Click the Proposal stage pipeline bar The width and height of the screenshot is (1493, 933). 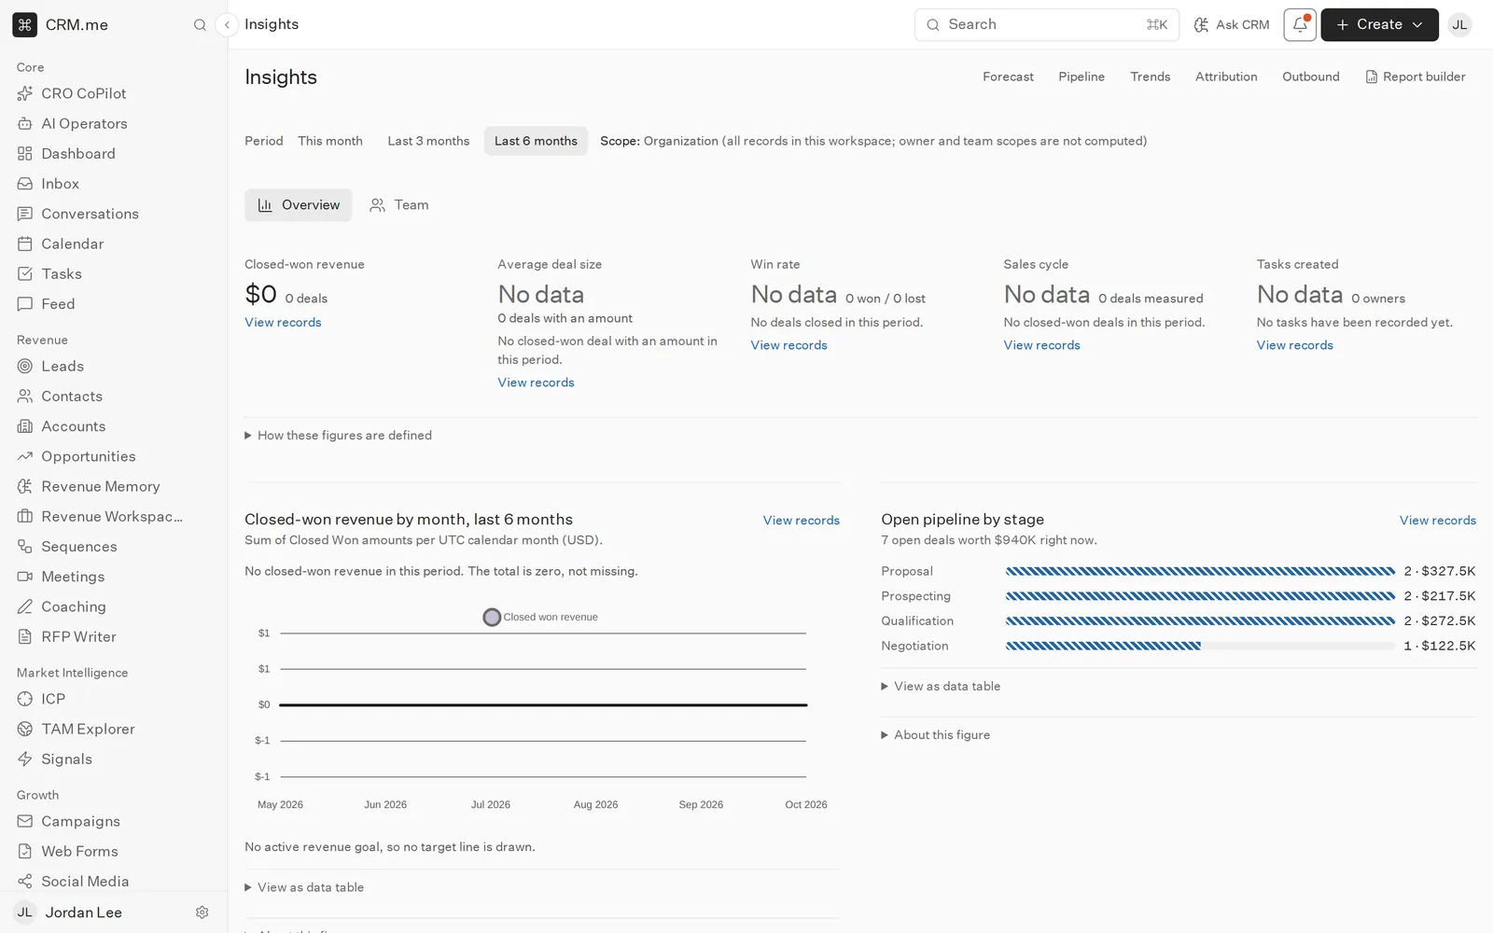tap(1200, 571)
